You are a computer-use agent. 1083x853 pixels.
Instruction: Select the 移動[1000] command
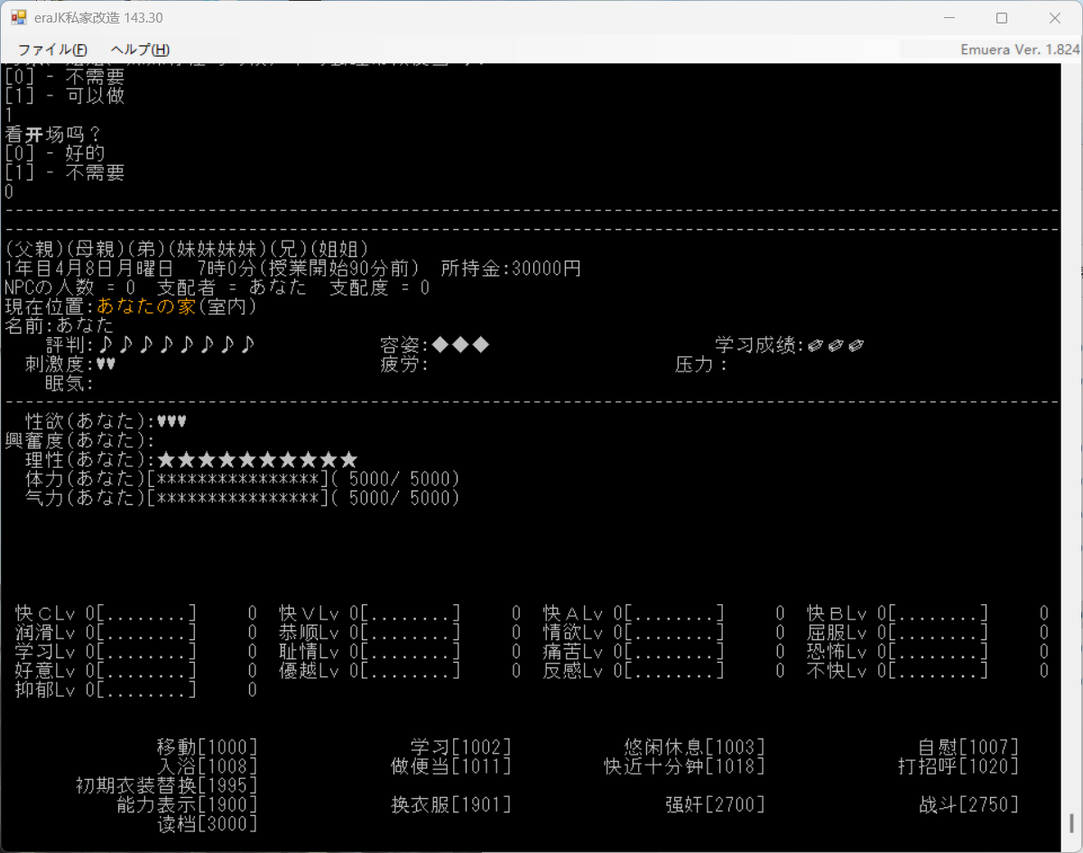click(x=207, y=748)
